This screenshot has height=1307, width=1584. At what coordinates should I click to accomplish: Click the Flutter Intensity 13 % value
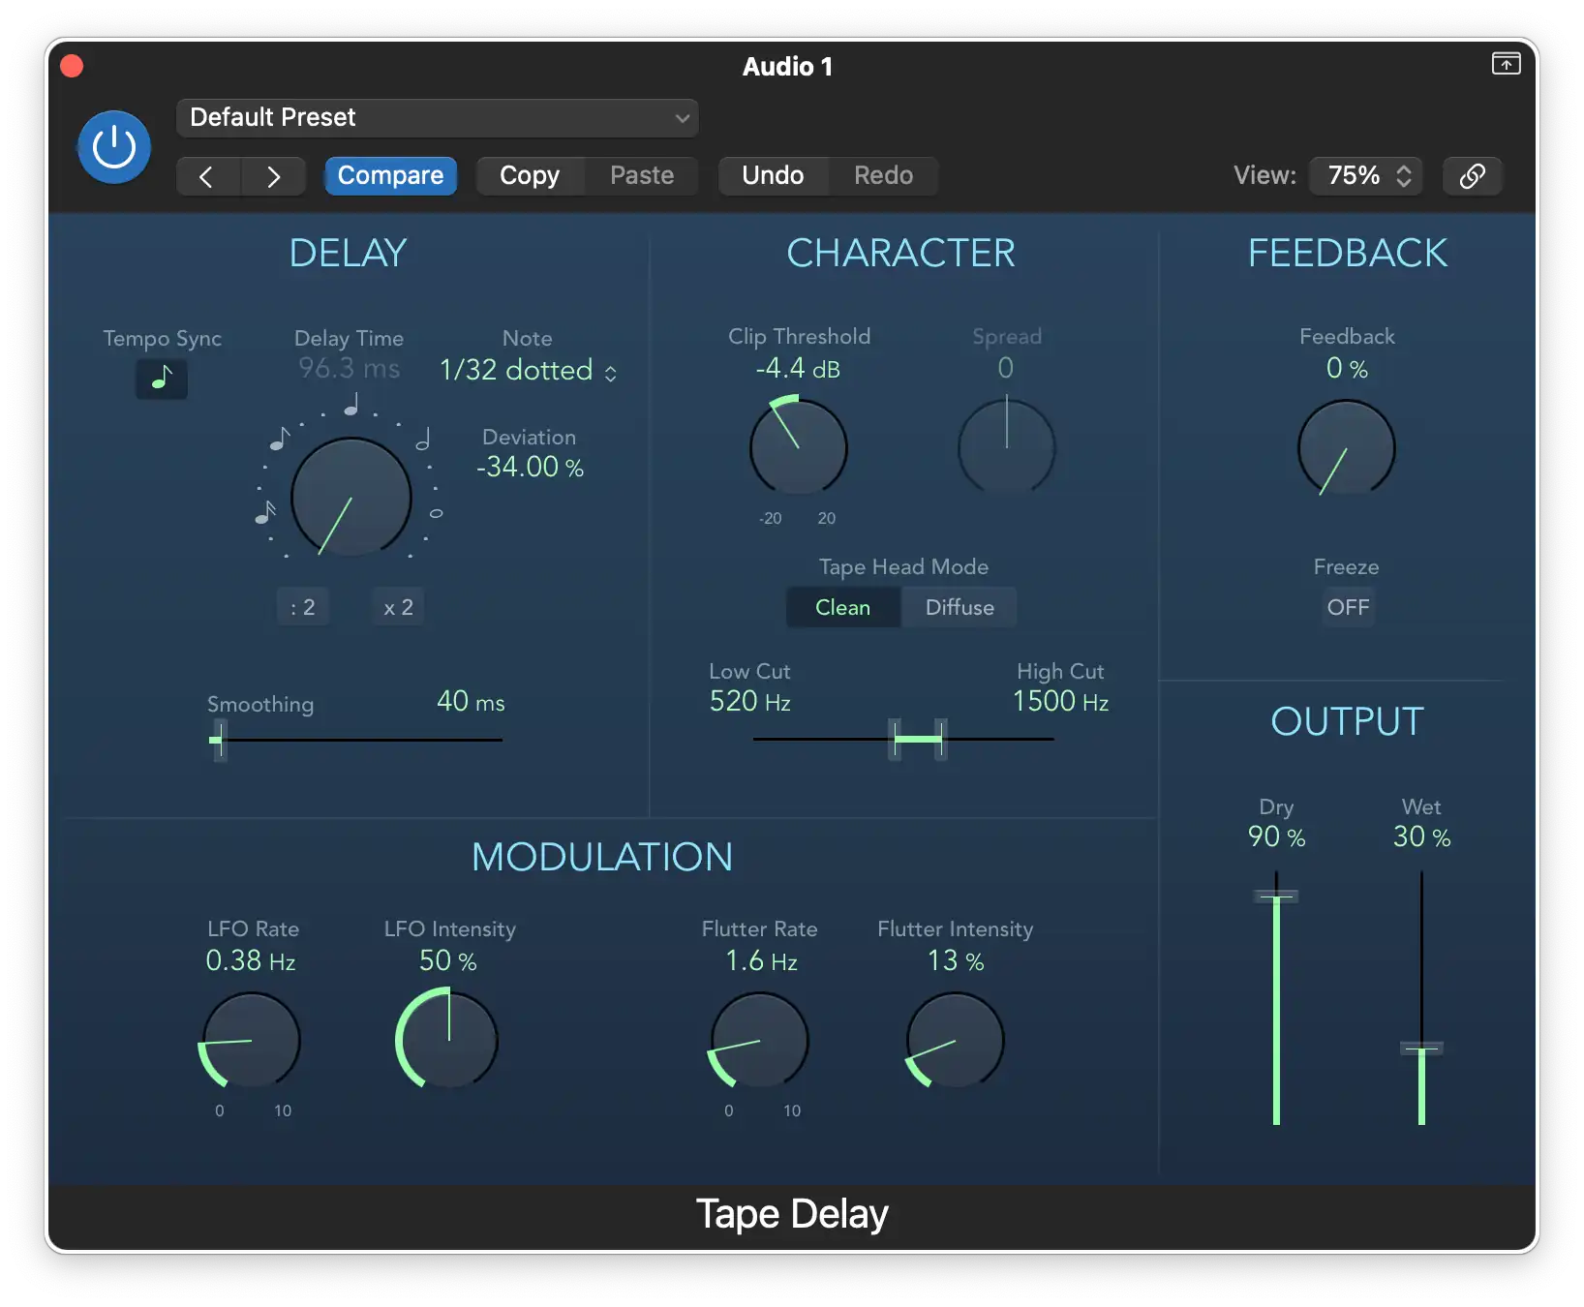[x=955, y=961]
